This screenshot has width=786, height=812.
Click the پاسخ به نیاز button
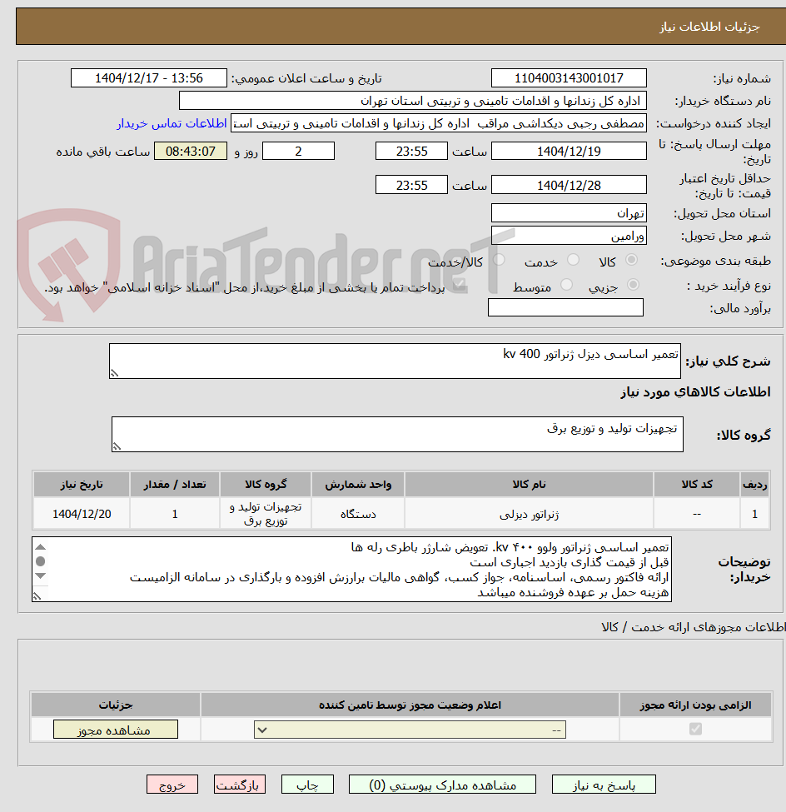tap(604, 785)
